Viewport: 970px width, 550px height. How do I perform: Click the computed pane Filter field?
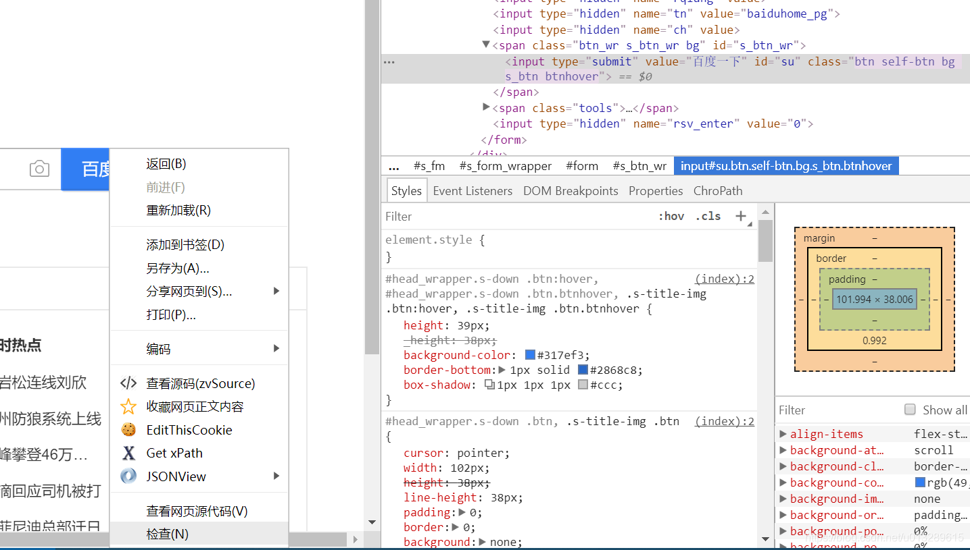[x=838, y=410]
